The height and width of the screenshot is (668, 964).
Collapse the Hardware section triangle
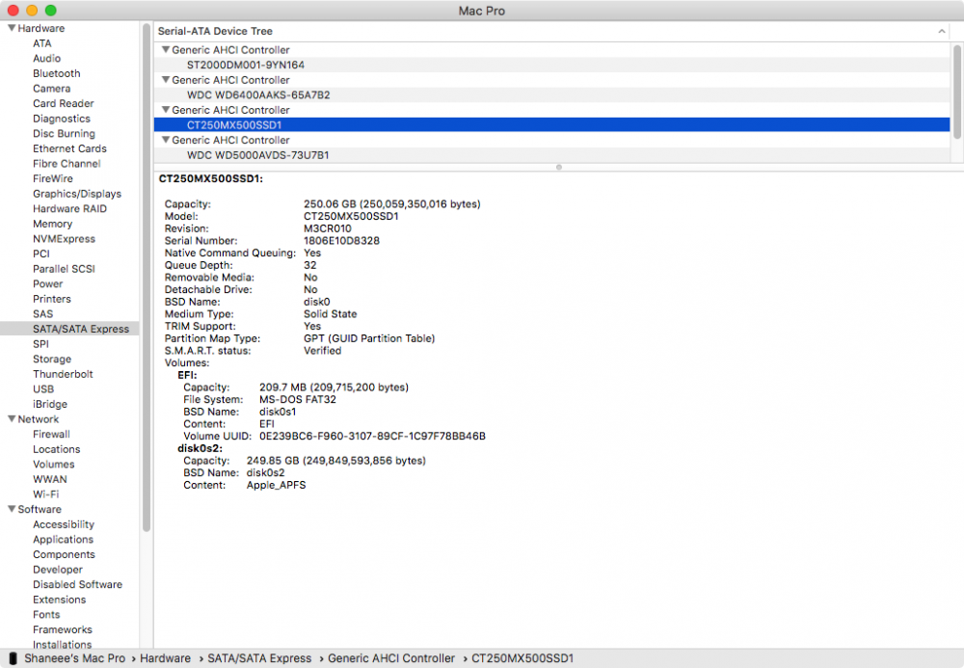point(11,28)
